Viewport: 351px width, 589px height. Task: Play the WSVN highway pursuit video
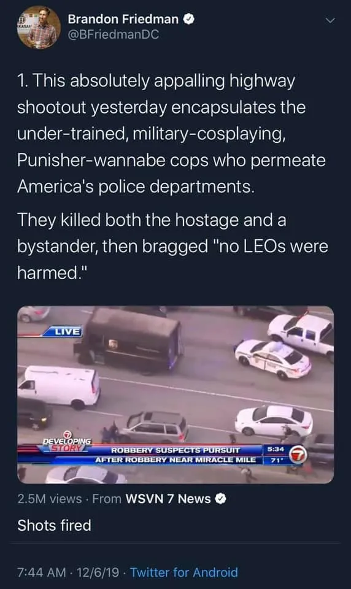(175, 395)
